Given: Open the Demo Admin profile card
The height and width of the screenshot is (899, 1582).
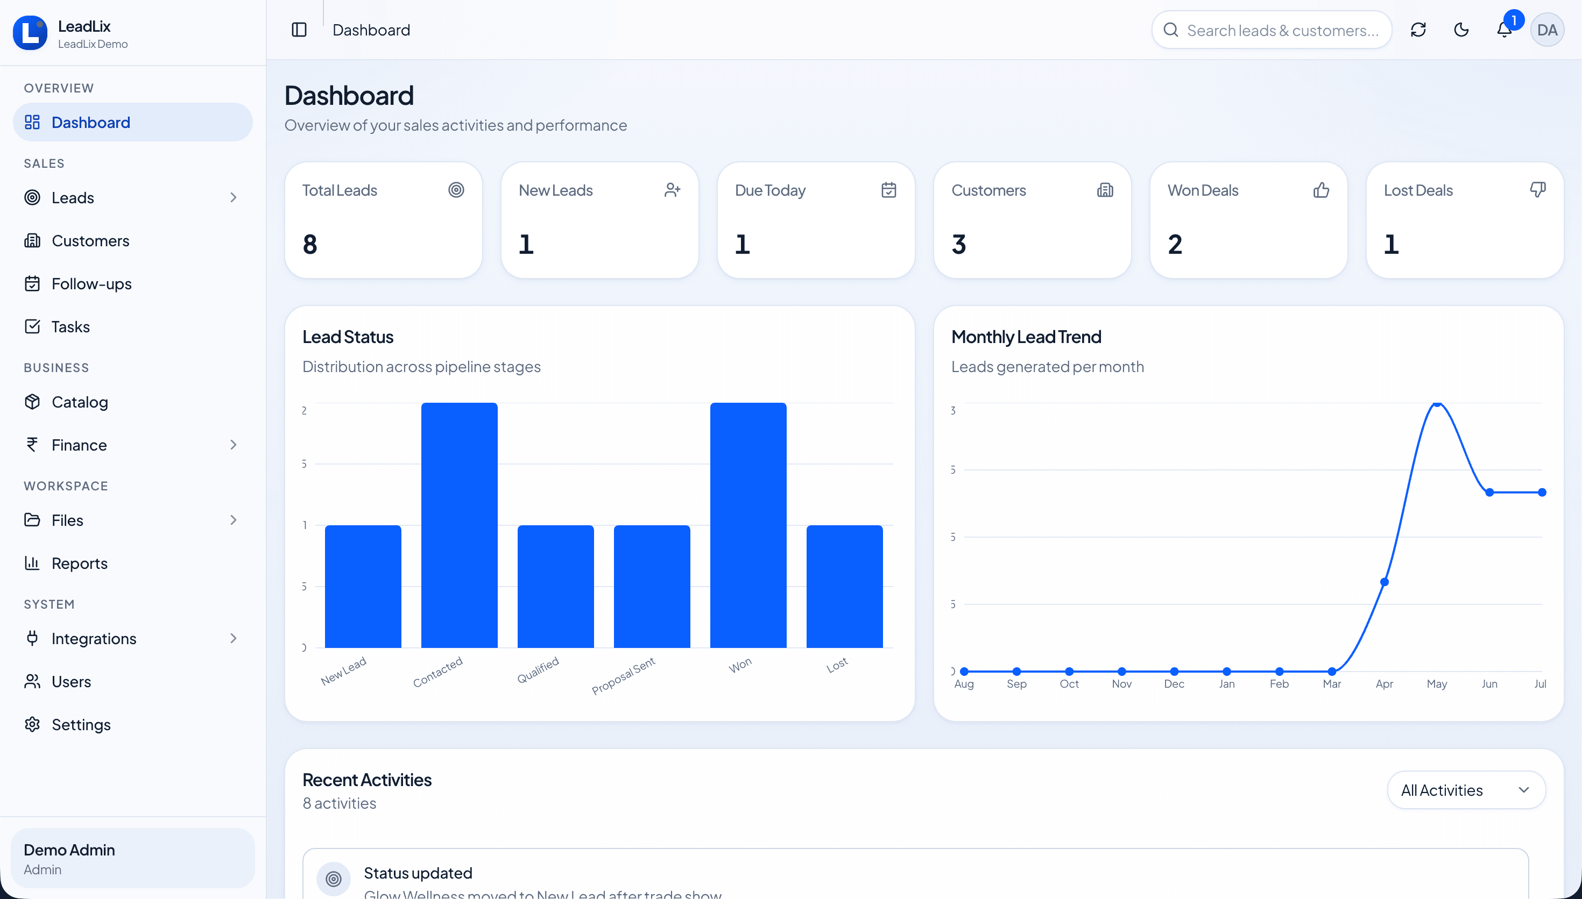Looking at the screenshot, I should (133, 858).
